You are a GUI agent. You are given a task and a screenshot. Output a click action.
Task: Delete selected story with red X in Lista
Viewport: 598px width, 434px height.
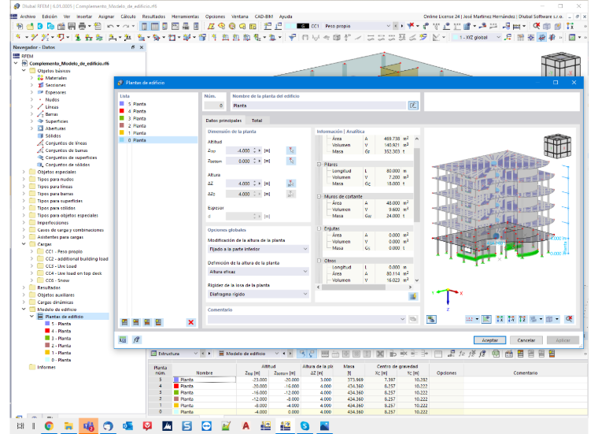(x=190, y=322)
